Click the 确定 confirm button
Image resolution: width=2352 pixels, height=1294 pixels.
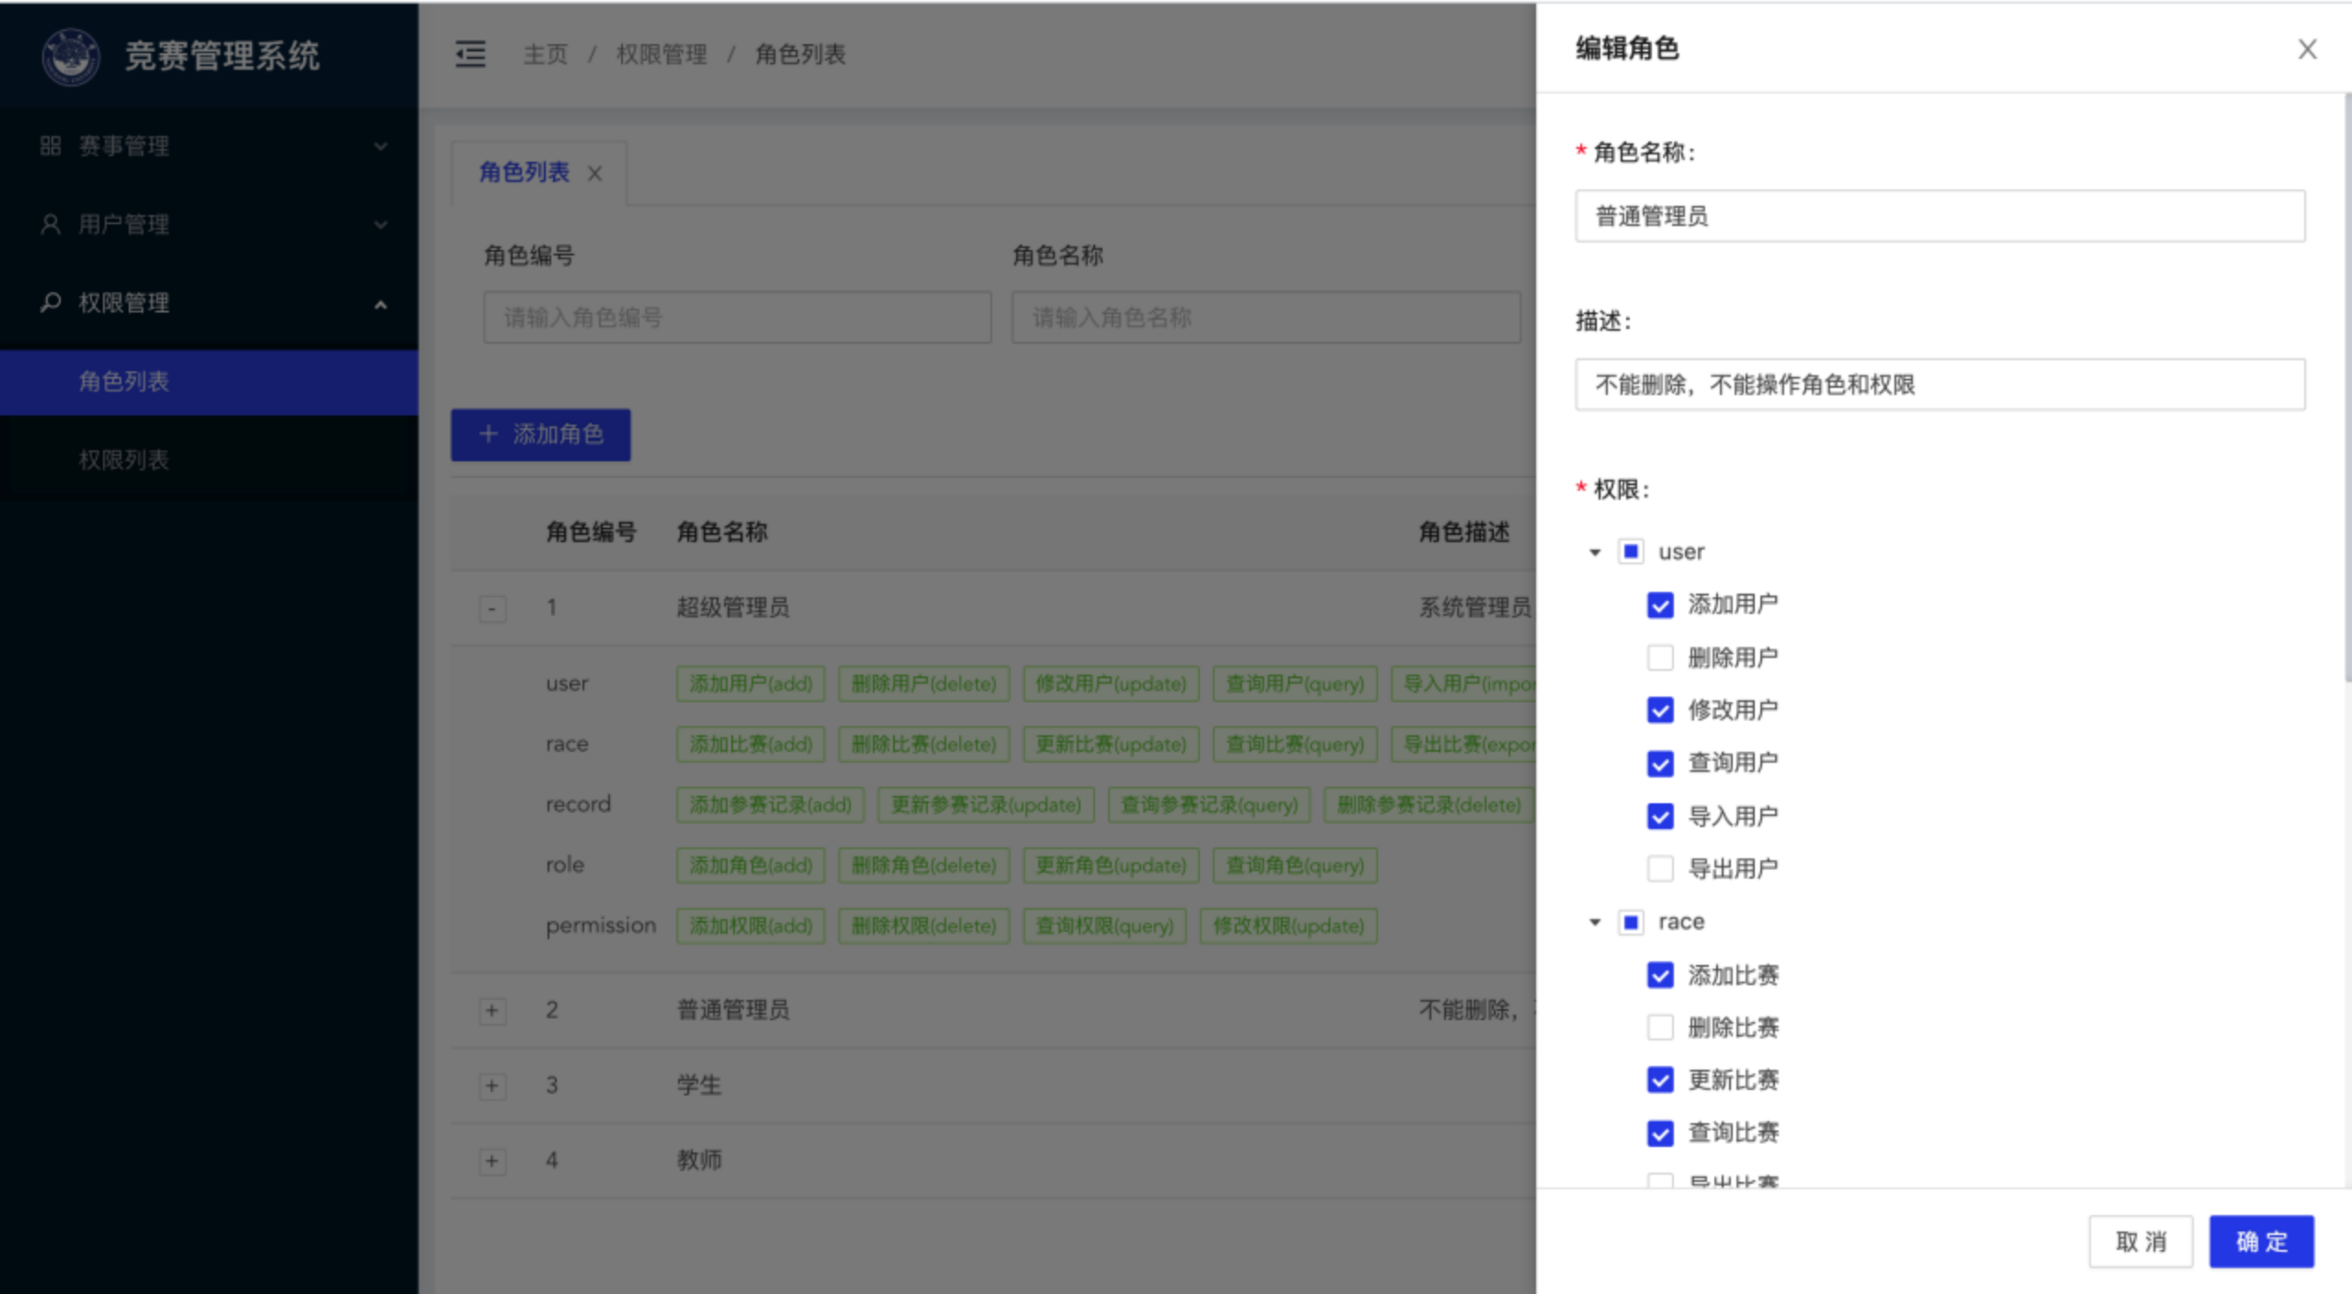click(x=2261, y=1242)
